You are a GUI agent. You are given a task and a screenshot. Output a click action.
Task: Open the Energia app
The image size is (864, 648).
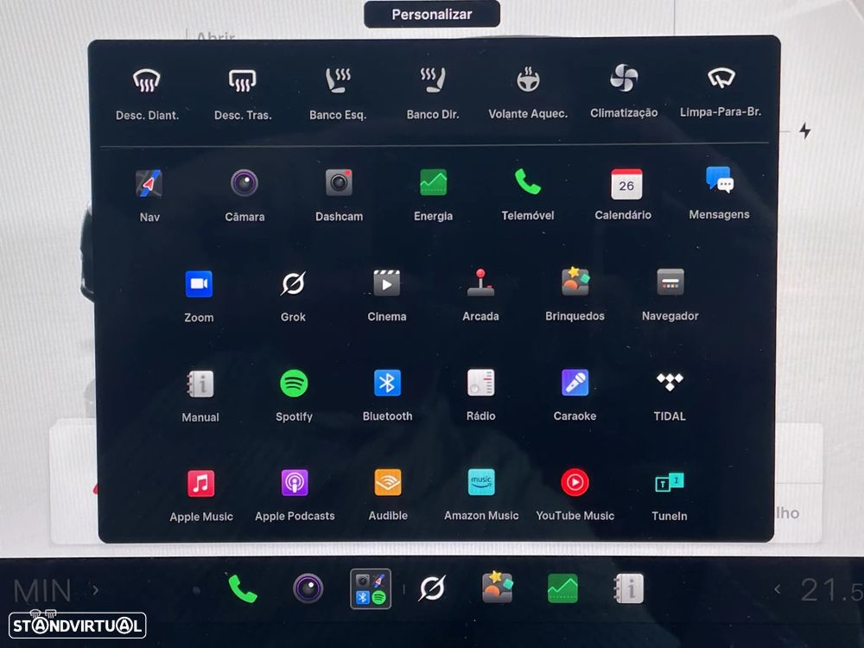(x=433, y=182)
